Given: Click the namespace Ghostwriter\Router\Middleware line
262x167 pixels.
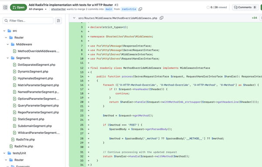Looking at the screenshot, I should pyautogui.click(x=122, y=37).
